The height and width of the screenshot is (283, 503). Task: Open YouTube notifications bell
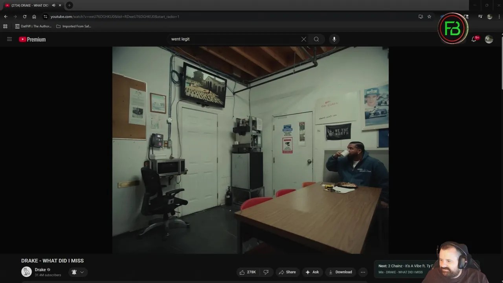point(474,39)
